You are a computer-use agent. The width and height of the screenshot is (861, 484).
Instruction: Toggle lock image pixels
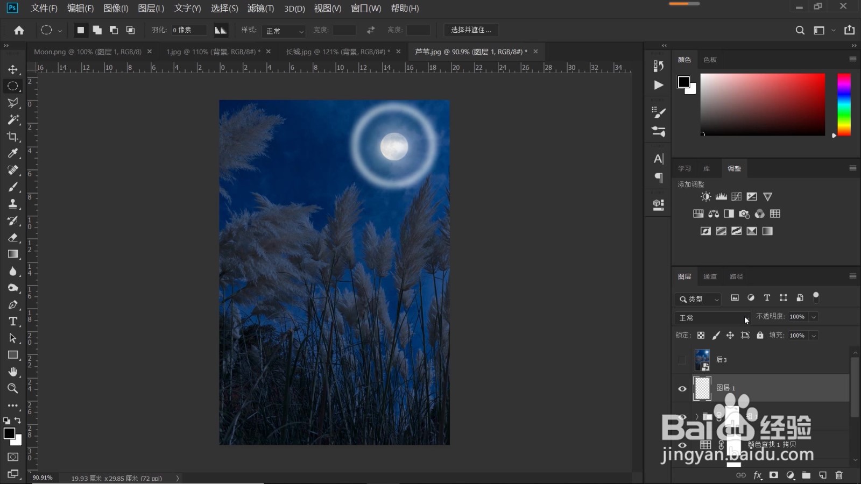coord(716,336)
